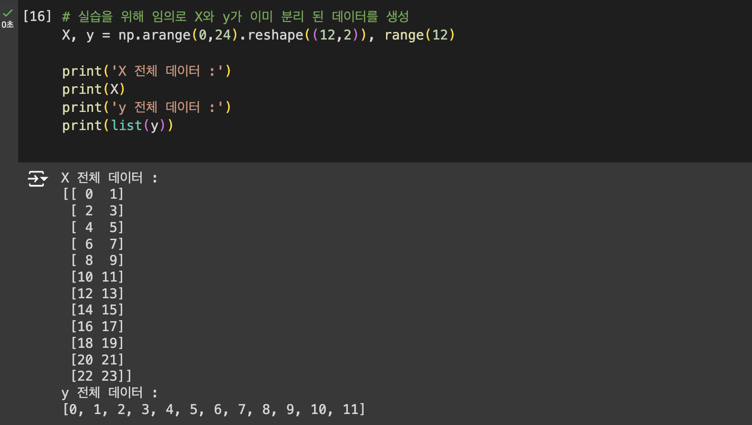Click the last array row [22 23]]
This screenshot has height=425, width=752.
101,376
